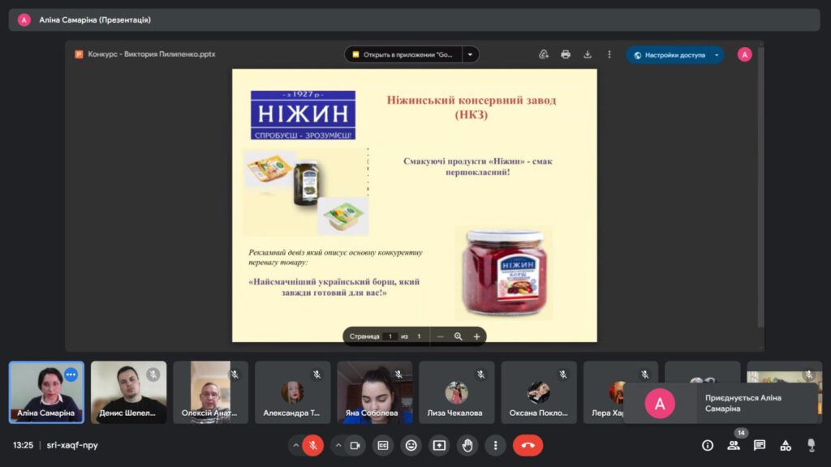The width and height of the screenshot is (831, 467).
Task: Click the clock reading 13:25
Action: point(23,445)
